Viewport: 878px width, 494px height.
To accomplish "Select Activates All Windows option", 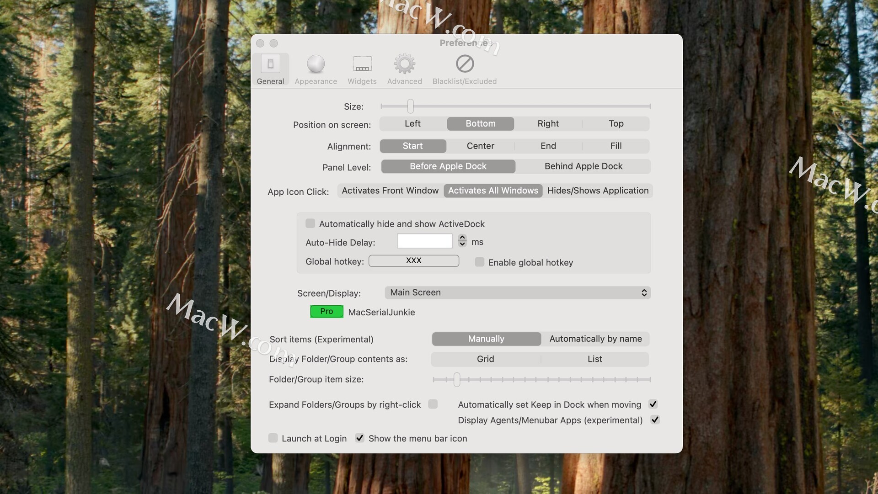I will click(493, 191).
